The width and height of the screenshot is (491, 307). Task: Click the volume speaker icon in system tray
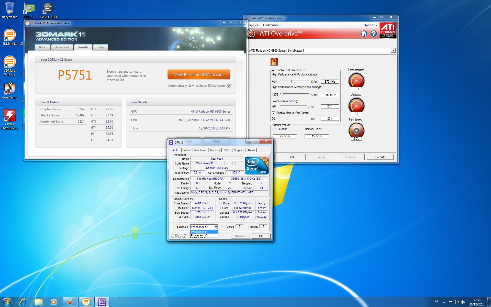(463, 302)
